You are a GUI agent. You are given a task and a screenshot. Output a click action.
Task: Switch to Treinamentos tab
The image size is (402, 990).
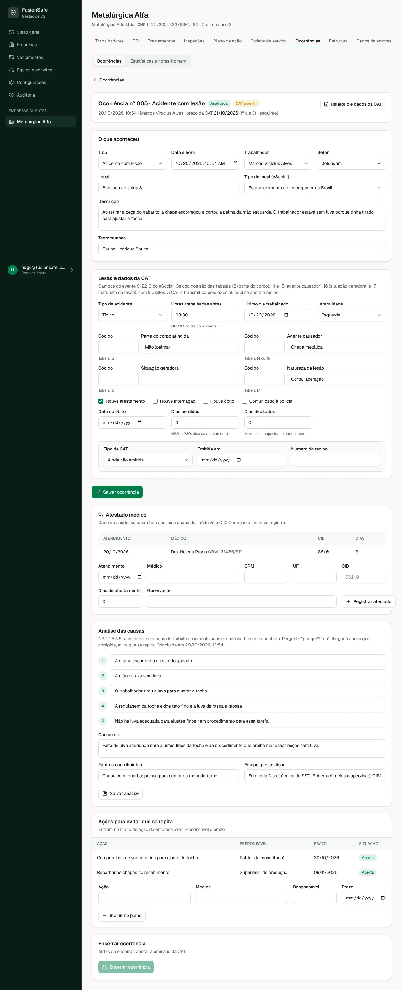tap(161, 41)
